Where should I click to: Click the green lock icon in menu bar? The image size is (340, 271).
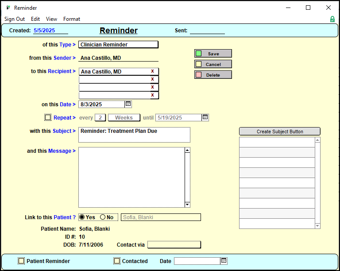[x=332, y=19]
